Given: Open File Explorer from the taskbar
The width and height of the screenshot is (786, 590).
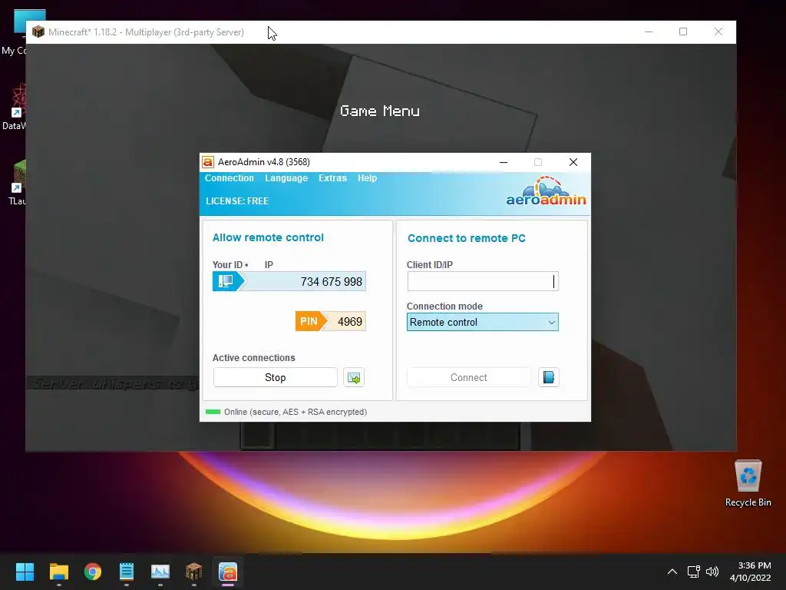Looking at the screenshot, I should point(58,572).
